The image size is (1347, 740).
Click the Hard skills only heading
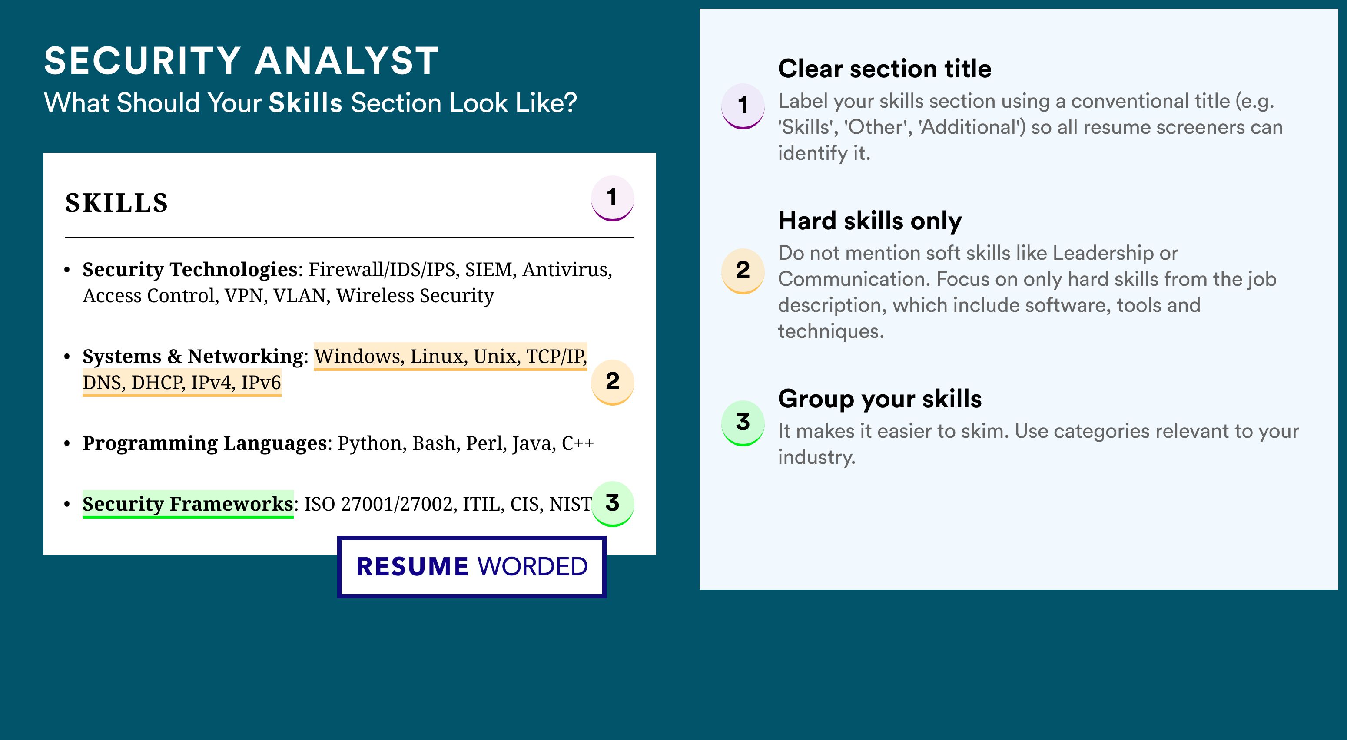click(870, 221)
